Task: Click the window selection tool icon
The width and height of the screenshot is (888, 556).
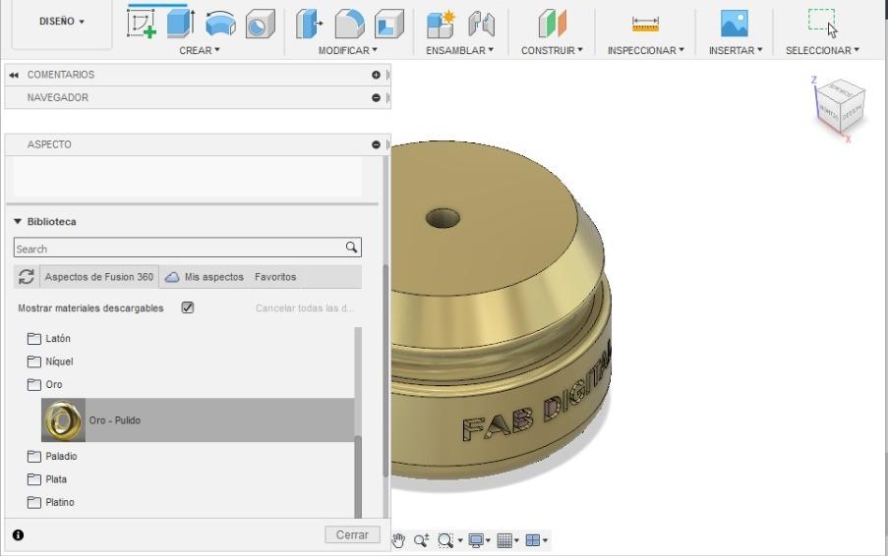Action: 822,23
